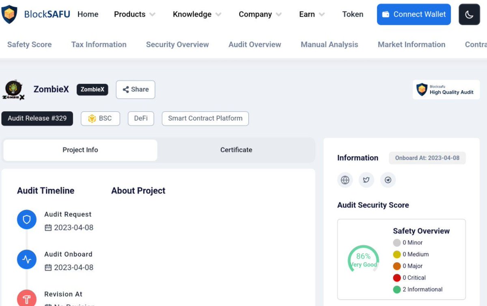Click the BSC chain coin icon
Screen dimensions: 487x306
(92, 119)
